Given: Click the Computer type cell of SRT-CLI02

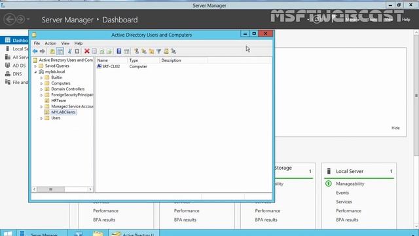Looking at the screenshot, I should [138, 66].
